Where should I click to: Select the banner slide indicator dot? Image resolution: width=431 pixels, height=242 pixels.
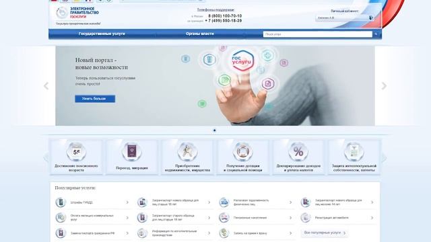(215, 130)
